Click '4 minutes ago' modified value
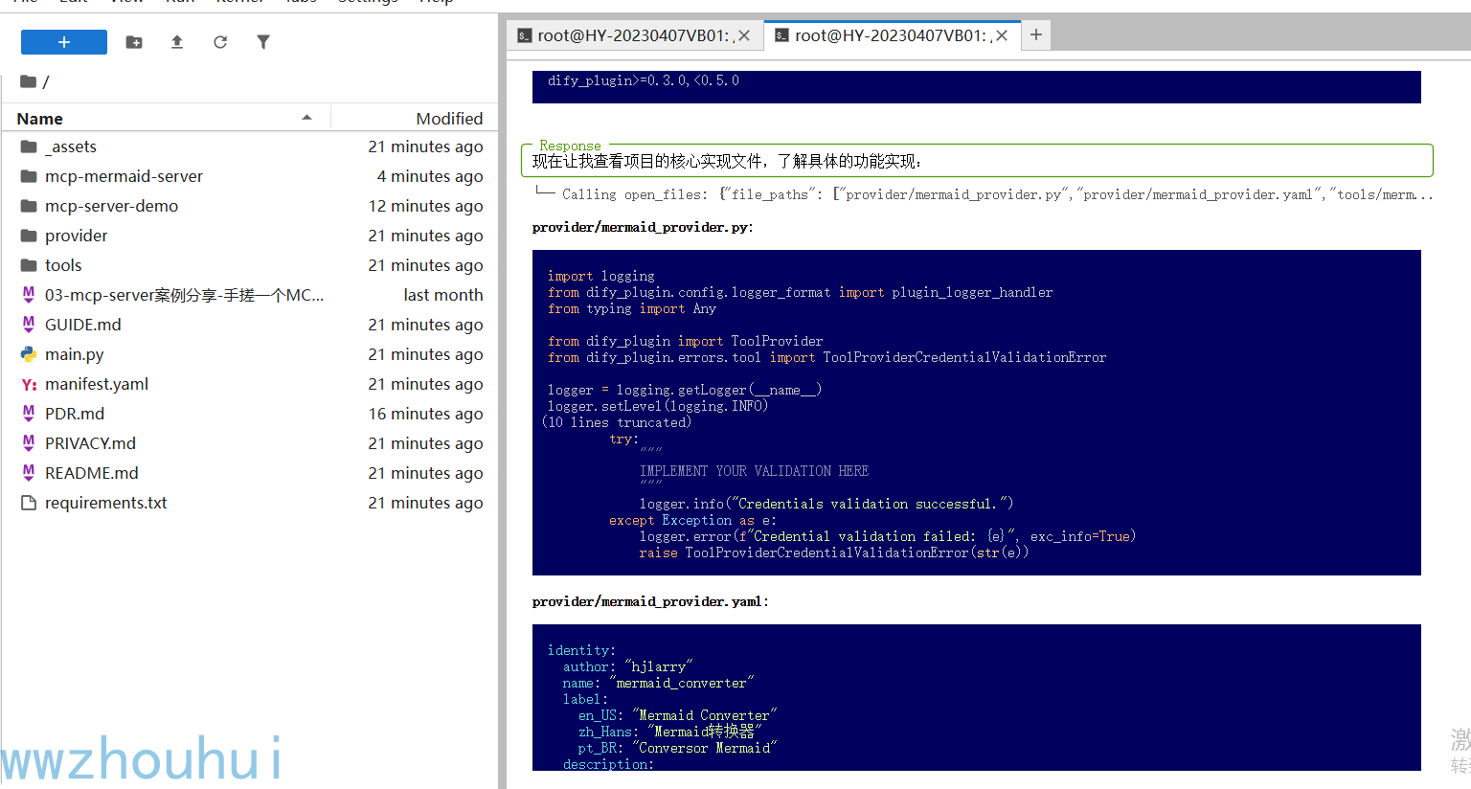 pyautogui.click(x=430, y=176)
